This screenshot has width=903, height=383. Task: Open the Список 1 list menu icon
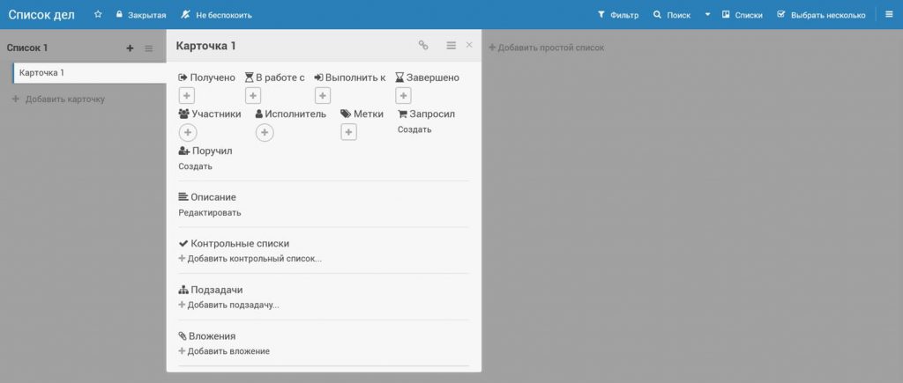point(148,48)
